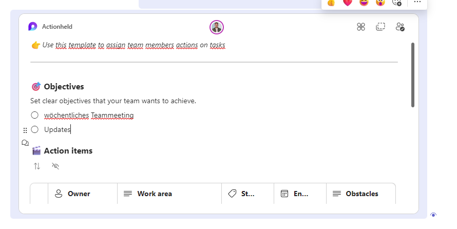Open comments icon left of Action items
Screen dimensions: 457x229
[25, 143]
